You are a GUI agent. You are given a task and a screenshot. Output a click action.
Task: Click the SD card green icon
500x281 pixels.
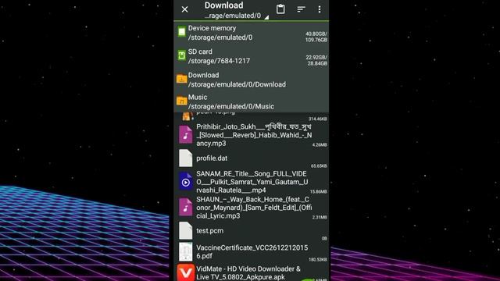(x=181, y=55)
